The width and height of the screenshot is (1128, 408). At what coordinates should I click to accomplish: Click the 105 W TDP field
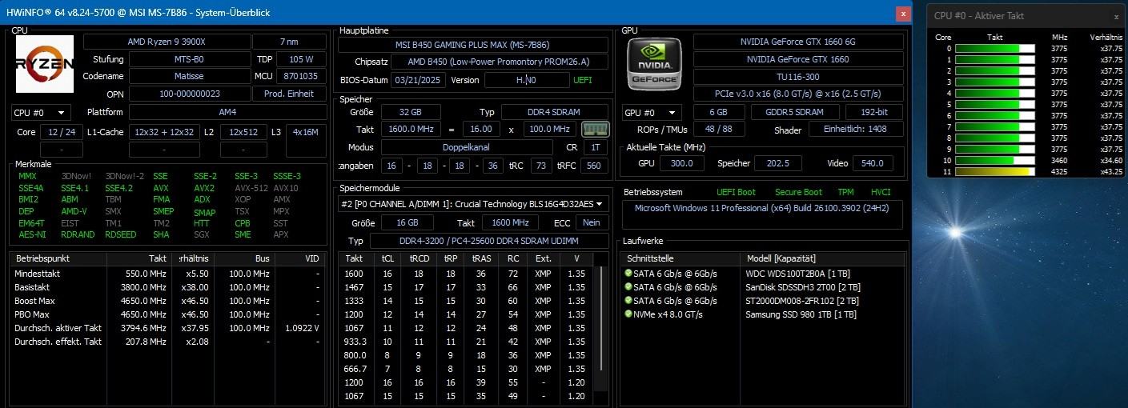(x=301, y=59)
